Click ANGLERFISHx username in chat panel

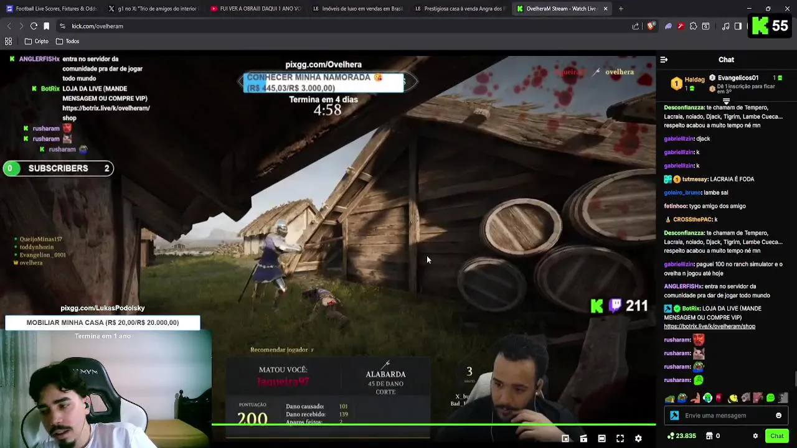pyautogui.click(x=682, y=286)
